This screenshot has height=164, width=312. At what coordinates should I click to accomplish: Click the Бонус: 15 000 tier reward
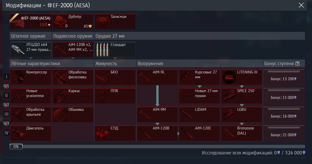coord(284,97)
